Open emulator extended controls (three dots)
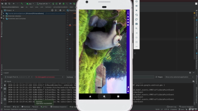The height and width of the screenshot is (111, 198). click(x=136, y=47)
